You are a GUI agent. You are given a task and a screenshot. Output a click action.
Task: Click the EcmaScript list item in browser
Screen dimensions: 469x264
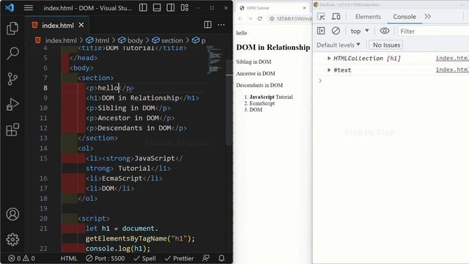262,103
